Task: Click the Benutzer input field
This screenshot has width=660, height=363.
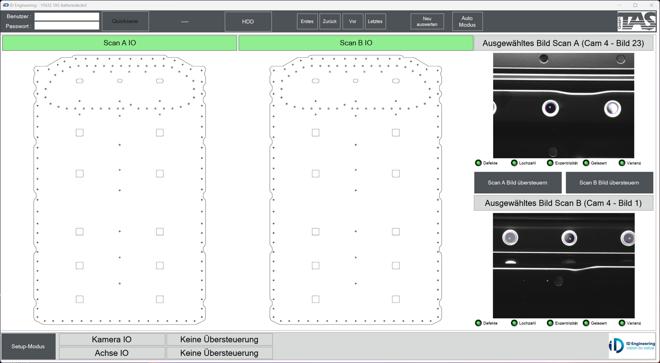Action: 67,16
